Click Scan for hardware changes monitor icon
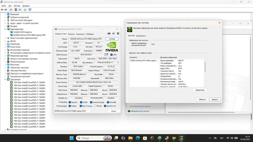The image size is (253, 142). [30, 10]
